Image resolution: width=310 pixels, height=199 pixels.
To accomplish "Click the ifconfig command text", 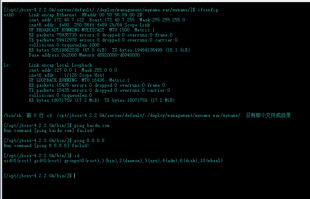I will click(208, 10).
